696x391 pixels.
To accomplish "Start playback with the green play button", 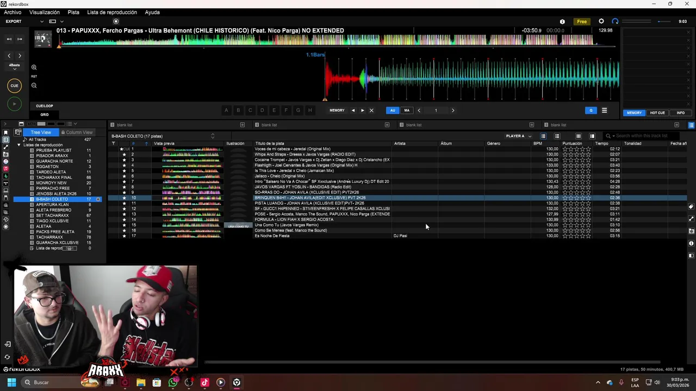I will click(14, 104).
